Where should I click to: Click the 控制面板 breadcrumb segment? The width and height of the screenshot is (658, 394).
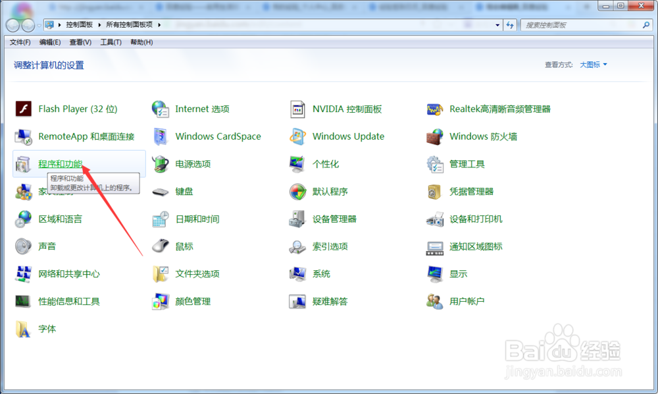pyautogui.click(x=80, y=25)
